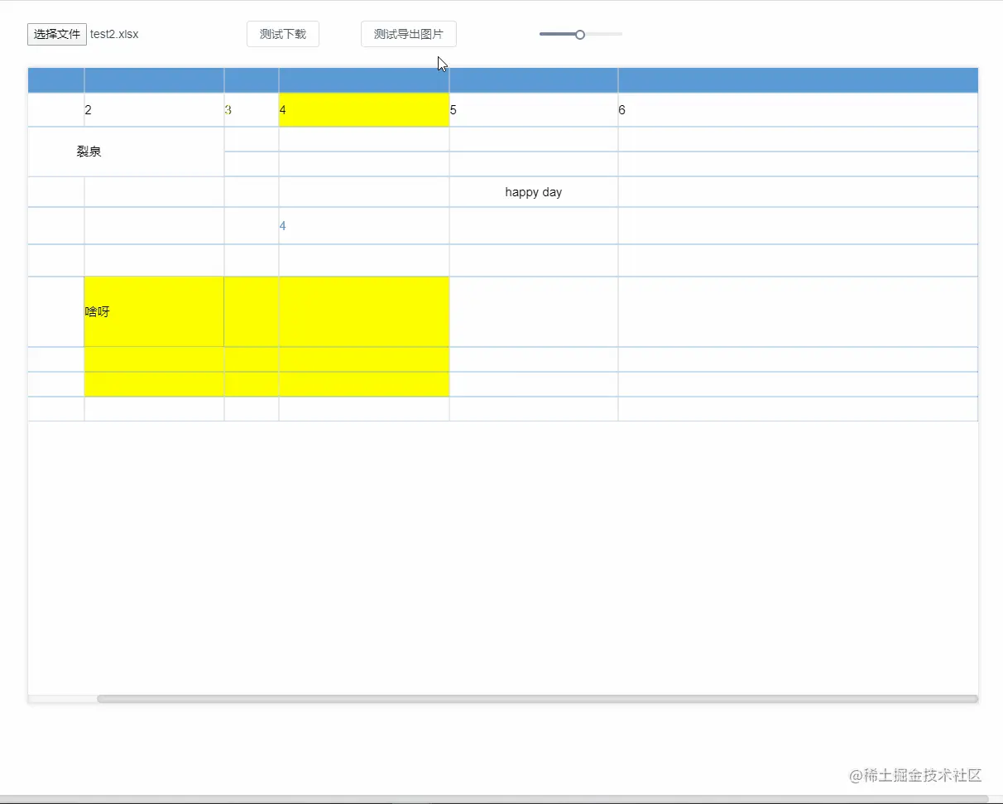Select the cell containing 3
The image size is (1003, 804).
click(x=252, y=110)
